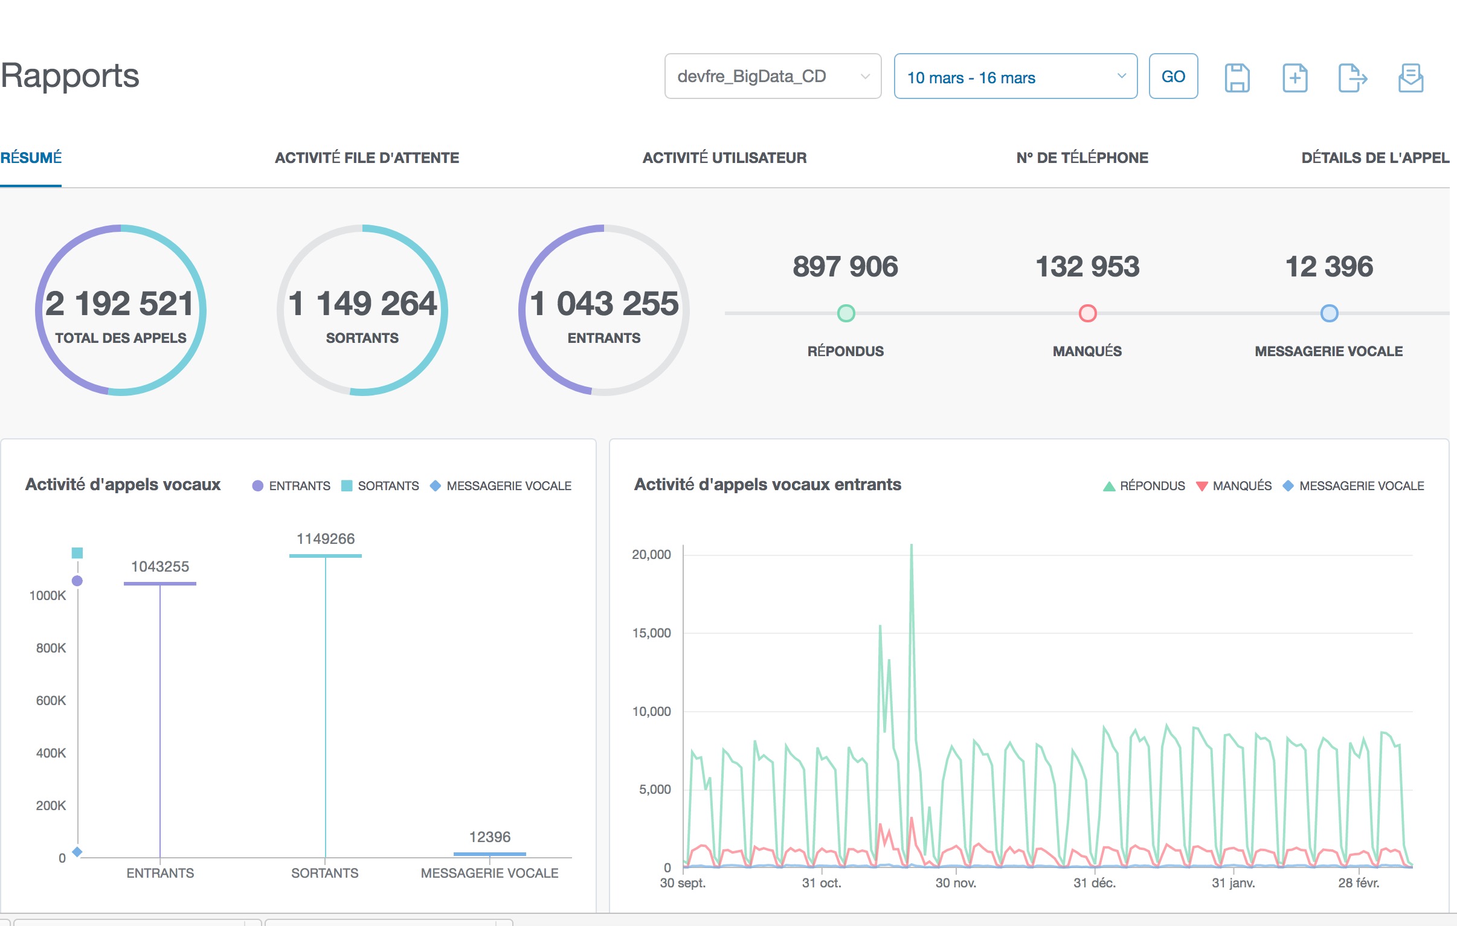The height and width of the screenshot is (926, 1457).
Task: Open the 10 mars - 16 mars date dropdown
Action: (x=1015, y=76)
